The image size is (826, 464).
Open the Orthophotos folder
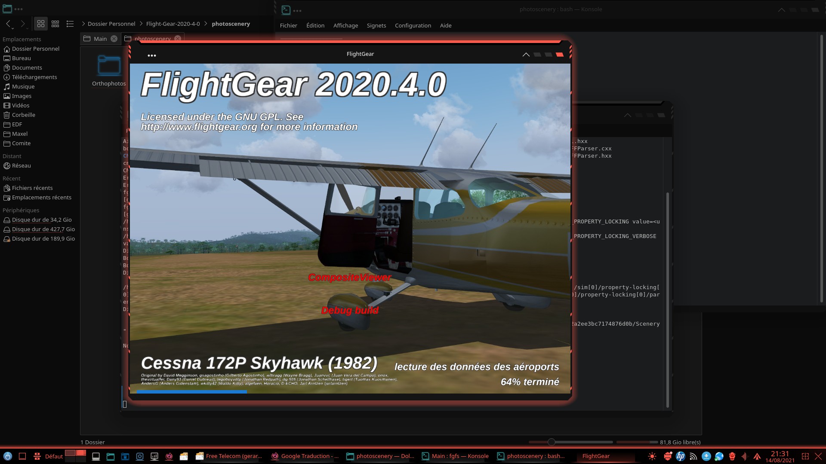pyautogui.click(x=109, y=71)
